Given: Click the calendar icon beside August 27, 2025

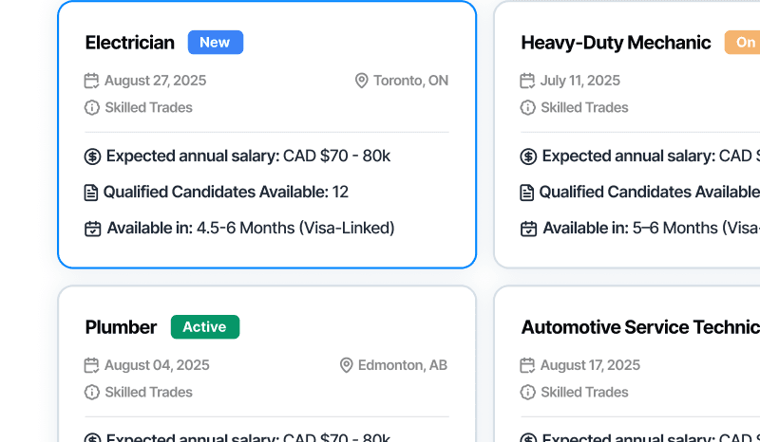Looking at the screenshot, I should tap(92, 81).
